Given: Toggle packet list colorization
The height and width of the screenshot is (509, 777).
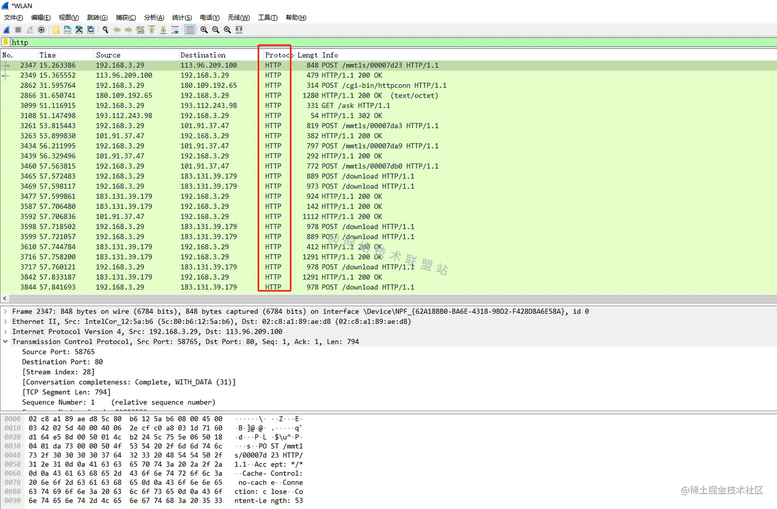Looking at the screenshot, I should (190, 30).
